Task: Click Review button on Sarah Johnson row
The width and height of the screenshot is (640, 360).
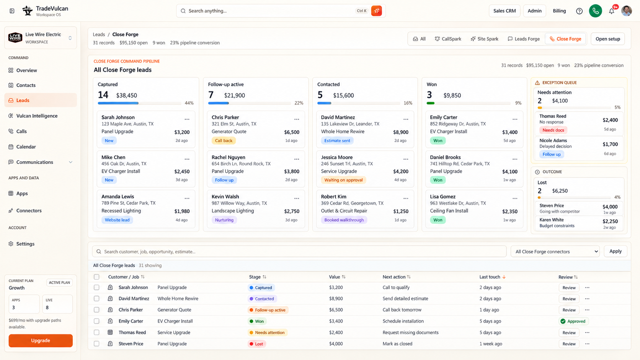Action: (569, 288)
